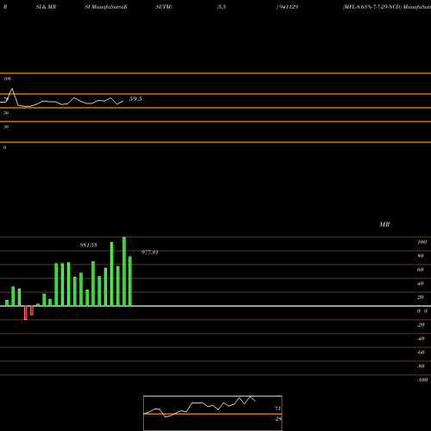Click the MR axis label -80

click(421, 366)
